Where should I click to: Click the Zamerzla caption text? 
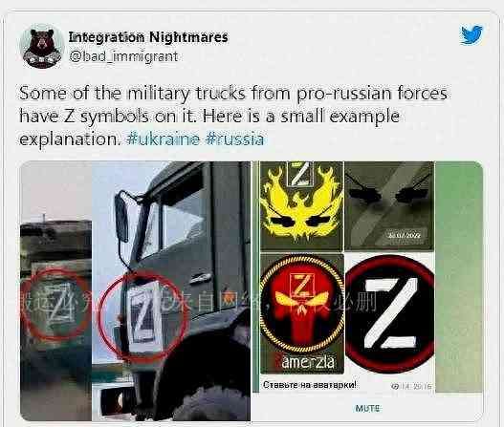point(304,362)
